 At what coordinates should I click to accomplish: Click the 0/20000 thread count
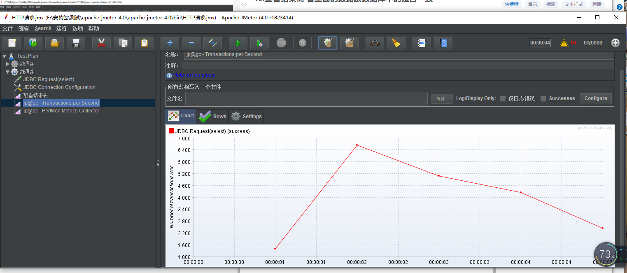(593, 43)
